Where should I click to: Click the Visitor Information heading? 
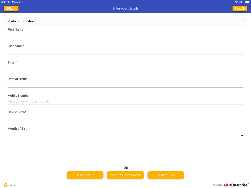point(21,21)
